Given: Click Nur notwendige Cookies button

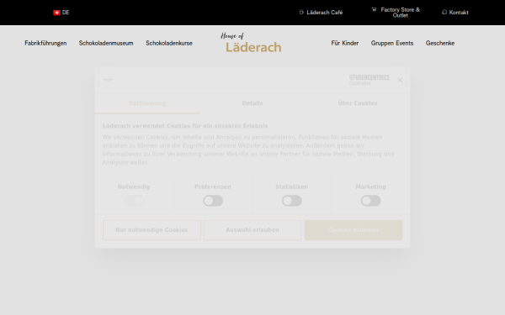Looking at the screenshot, I should [151, 230].
